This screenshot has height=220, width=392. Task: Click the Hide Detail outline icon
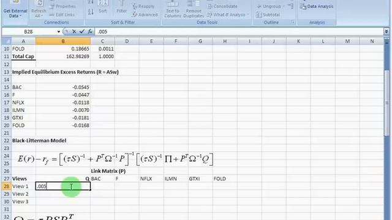290,6
